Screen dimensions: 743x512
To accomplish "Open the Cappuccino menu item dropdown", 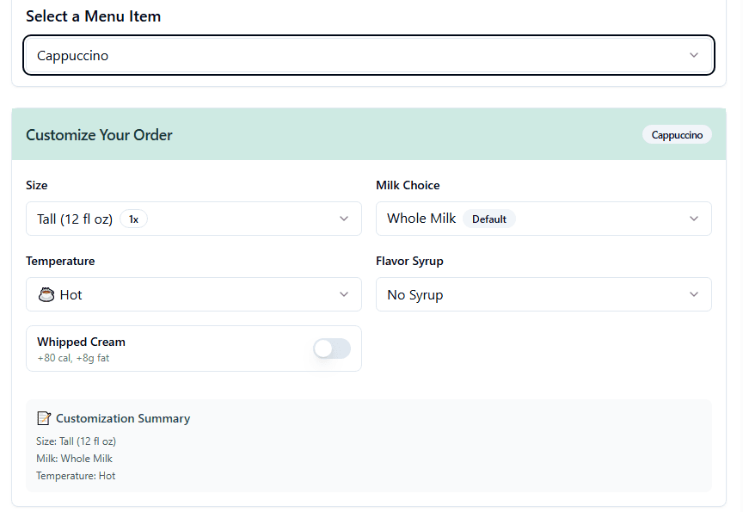I will [368, 54].
